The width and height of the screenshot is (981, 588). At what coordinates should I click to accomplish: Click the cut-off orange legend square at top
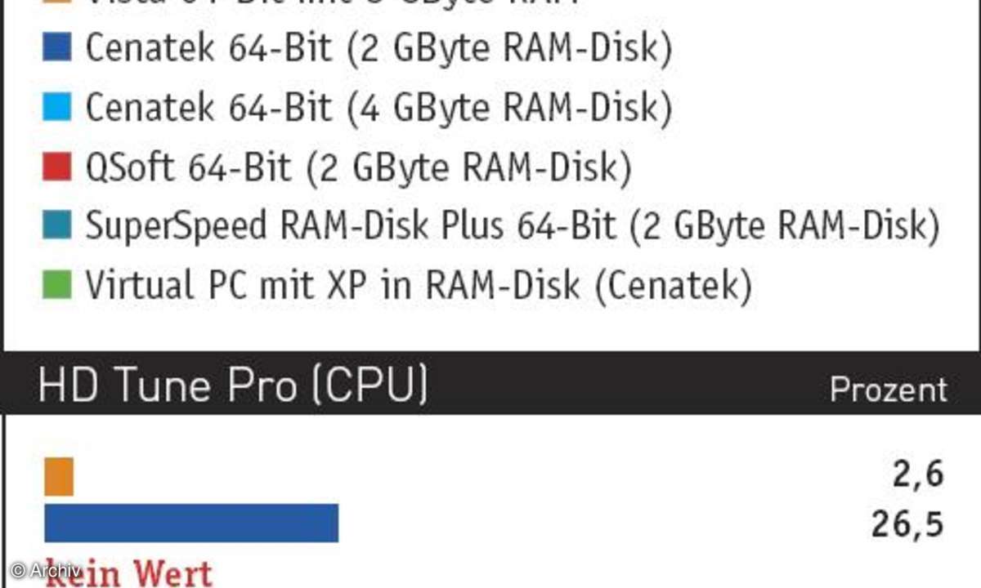[x=57, y=2]
